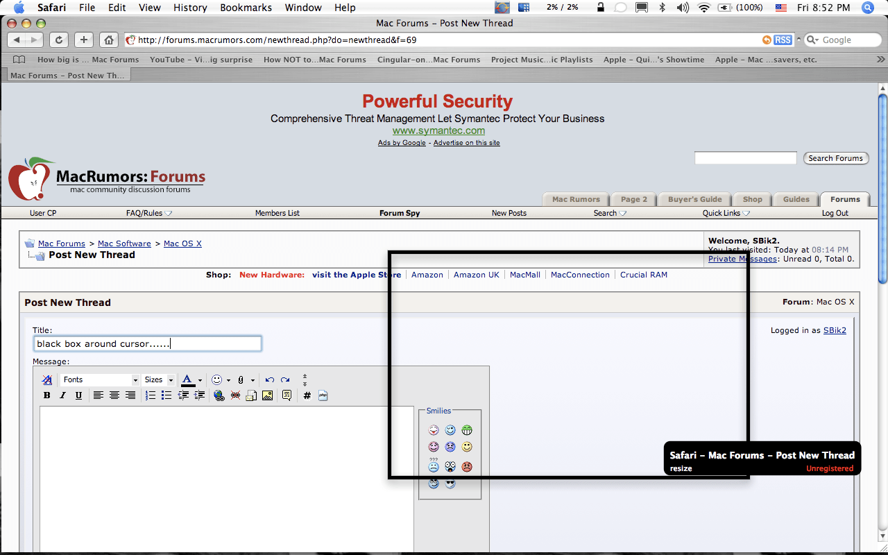Image resolution: width=888 pixels, height=555 pixels.
Task: Open the Sizes dropdown
Action: pyautogui.click(x=159, y=379)
